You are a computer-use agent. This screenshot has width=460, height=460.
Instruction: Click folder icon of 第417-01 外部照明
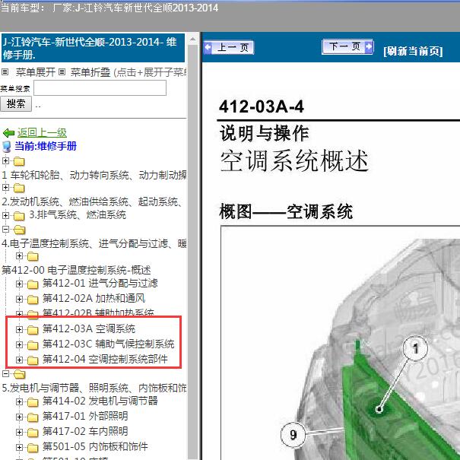coord(33,417)
